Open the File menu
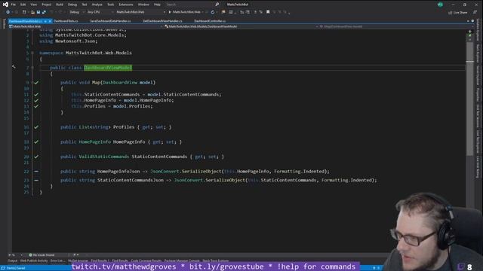Viewport: 483px width, 271px height. 14,5
